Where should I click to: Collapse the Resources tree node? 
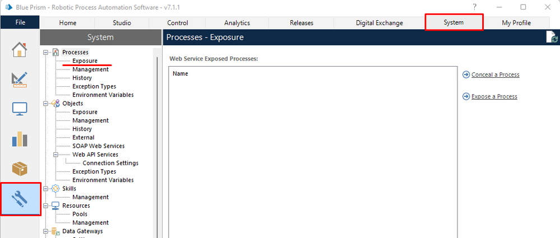(45, 206)
